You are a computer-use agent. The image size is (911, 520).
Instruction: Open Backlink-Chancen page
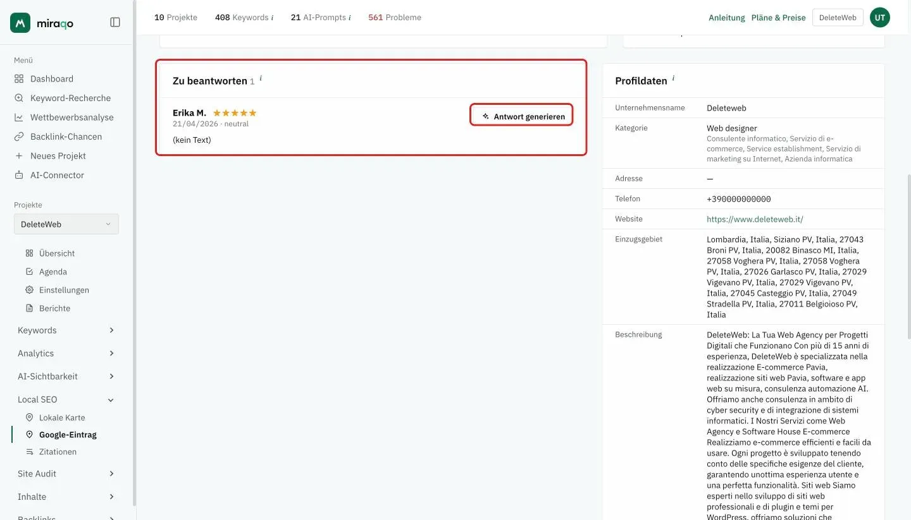67,136
